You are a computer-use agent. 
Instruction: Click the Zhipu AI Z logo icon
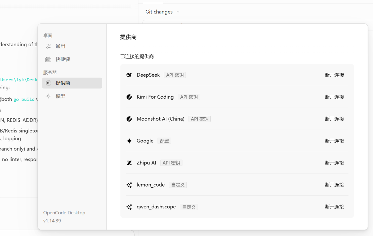[x=129, y=163]
